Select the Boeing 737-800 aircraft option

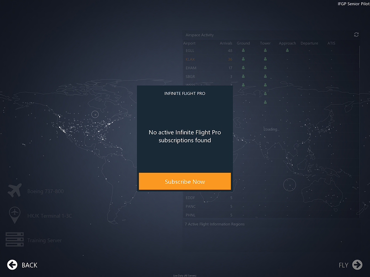pos(45,191)
